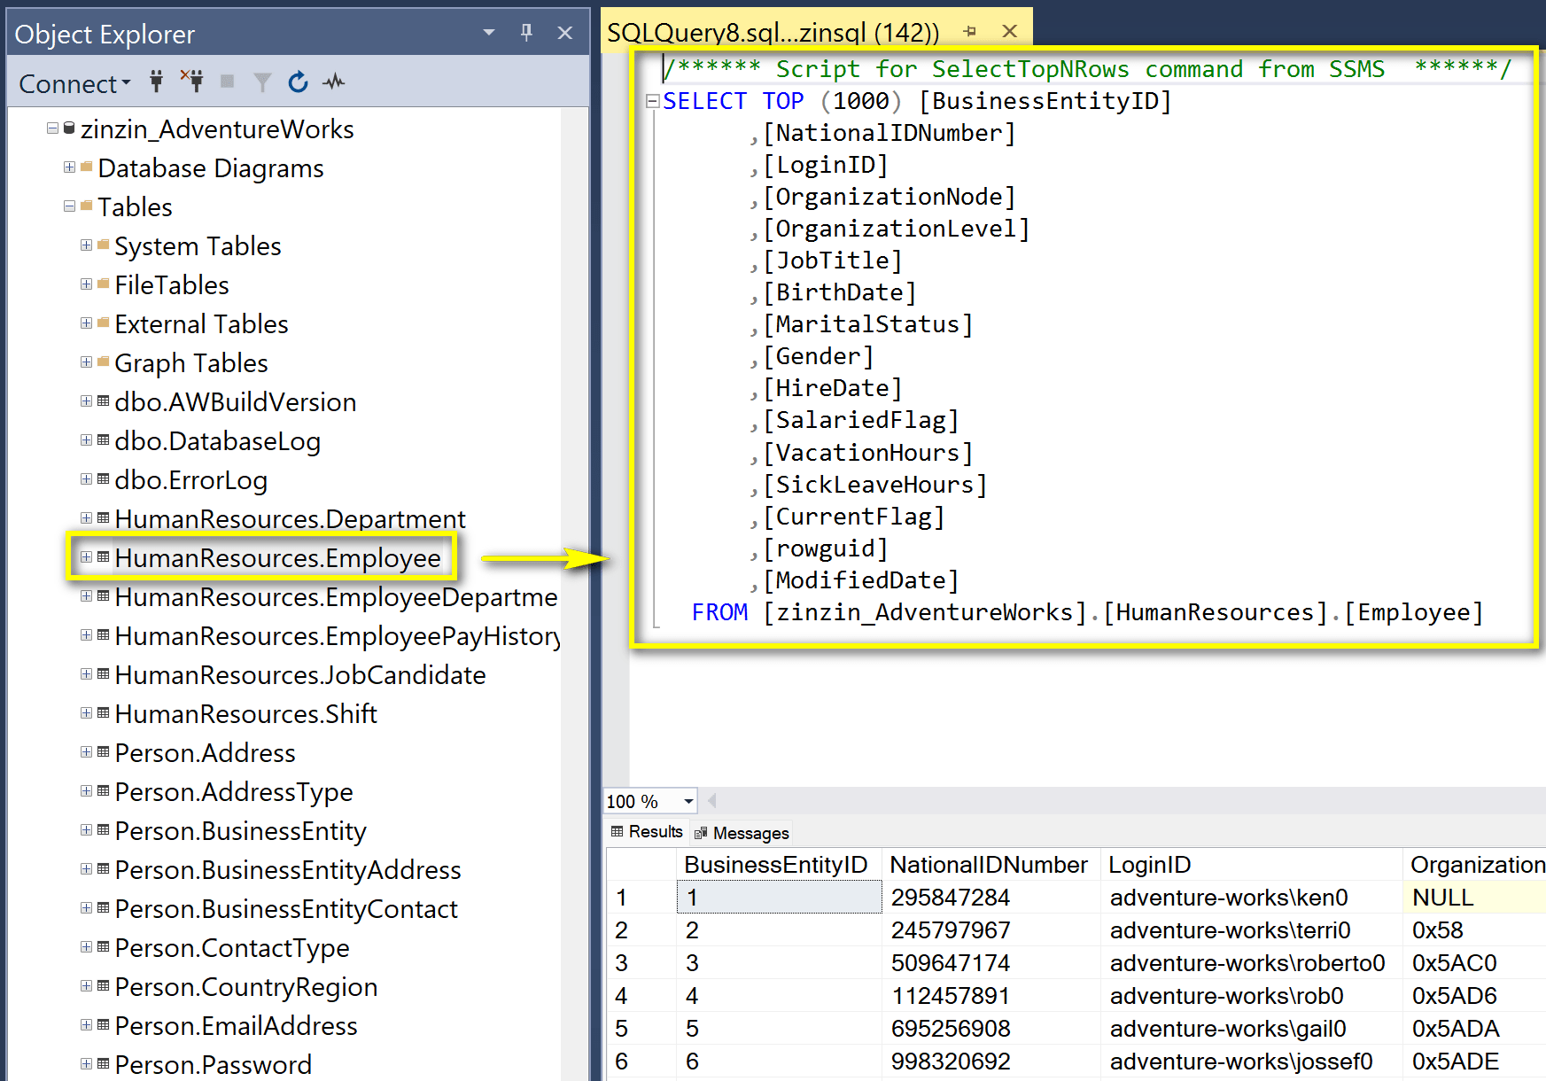Expand External Tables folder
The width and height of the screenshot is (1546, 1081).
86,323
